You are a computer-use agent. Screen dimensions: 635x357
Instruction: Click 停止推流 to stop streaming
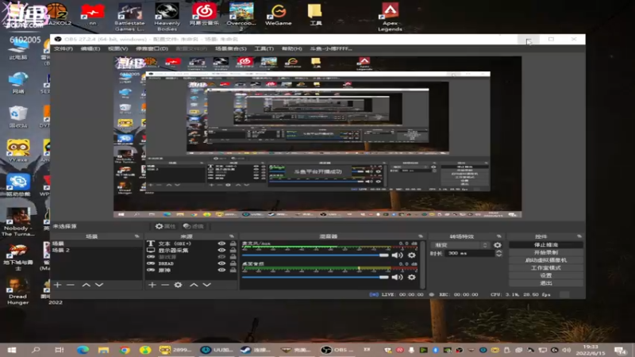pyautogui.click(x=546, y=245)
